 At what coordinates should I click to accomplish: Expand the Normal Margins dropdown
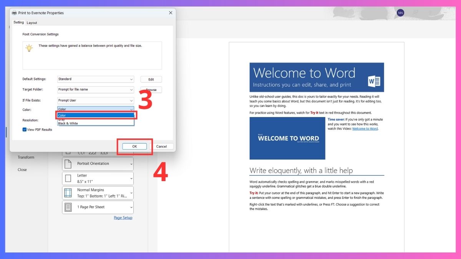click(x=98, y=193)
